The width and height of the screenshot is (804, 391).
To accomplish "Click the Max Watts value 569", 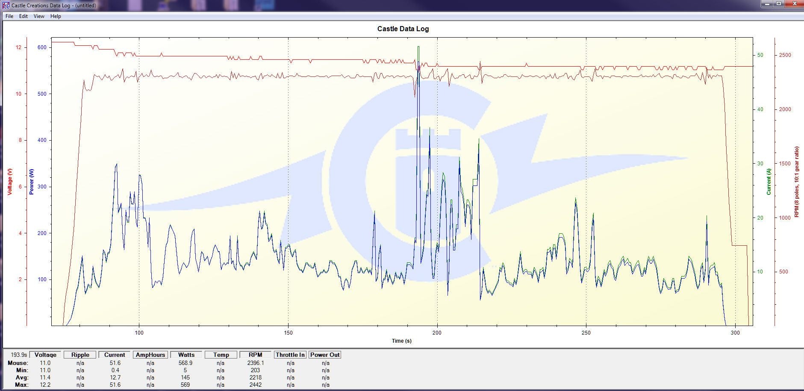I will coord(185,385).
